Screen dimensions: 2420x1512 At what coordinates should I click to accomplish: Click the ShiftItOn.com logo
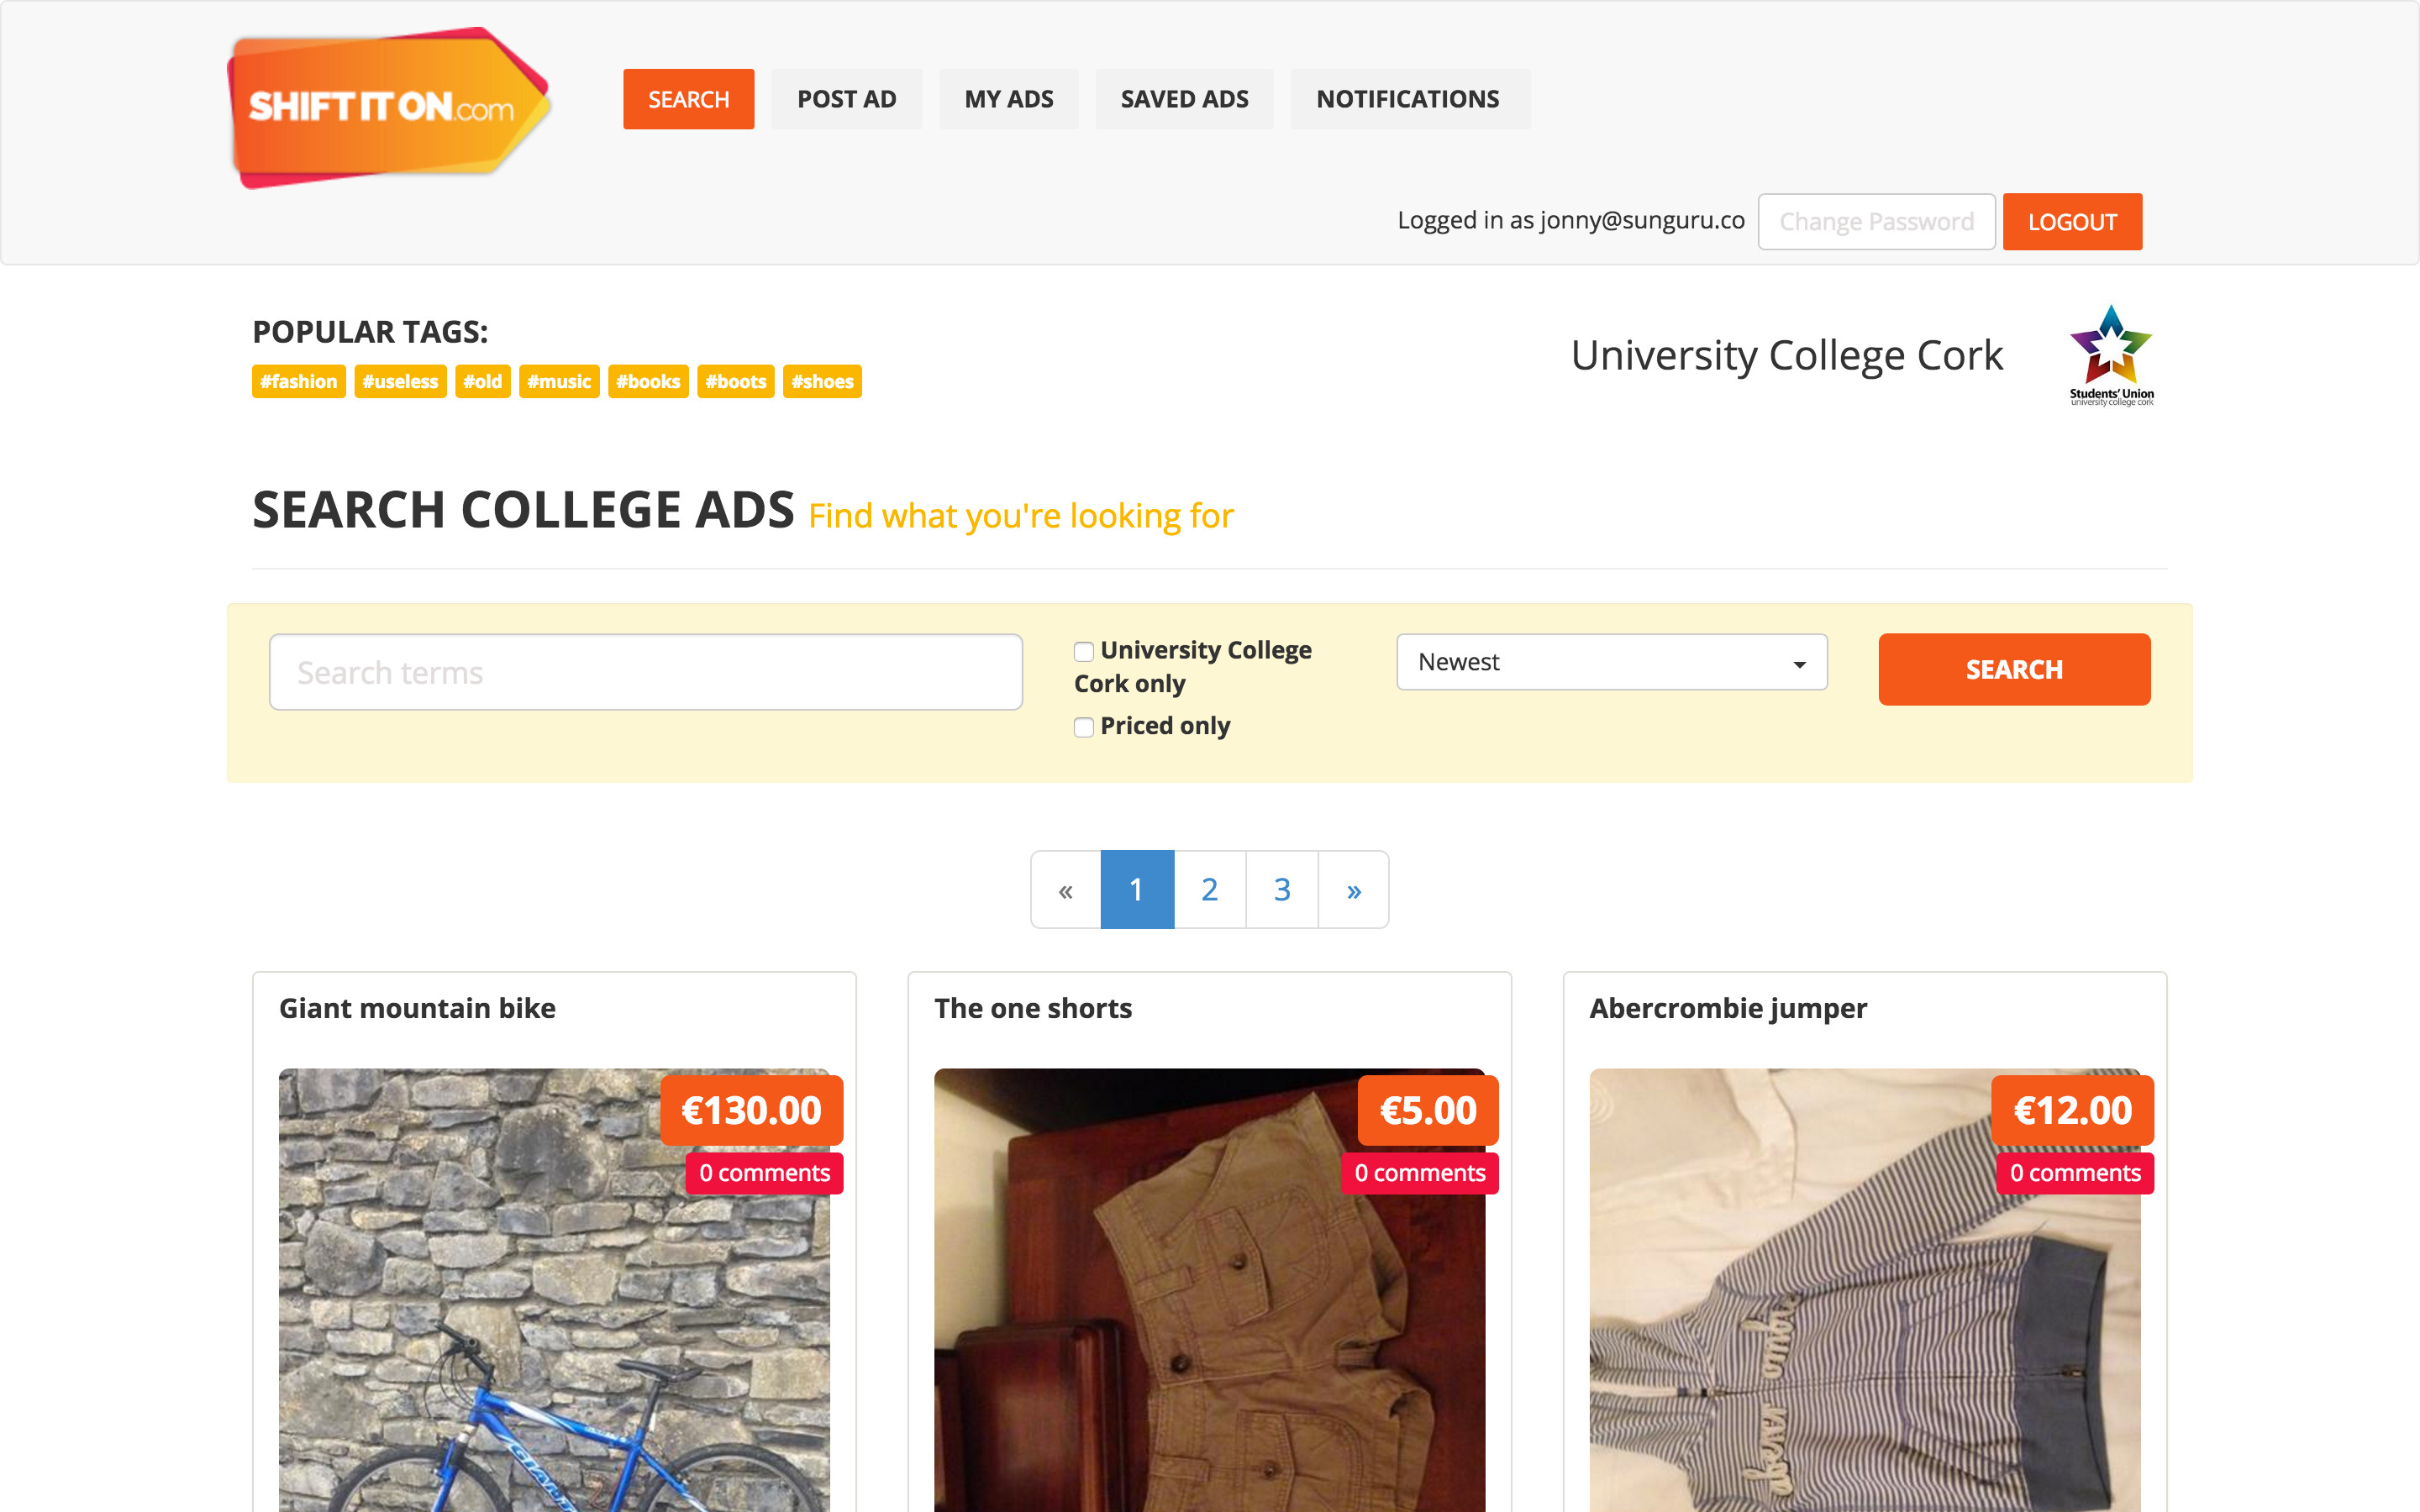pos(388,107)
